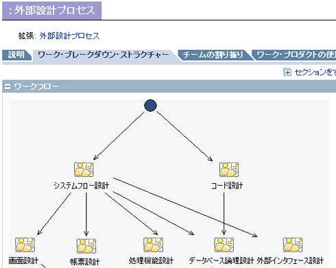Switch to the 説明 tab
Screen dimensions: 336x268
[16, 55]
